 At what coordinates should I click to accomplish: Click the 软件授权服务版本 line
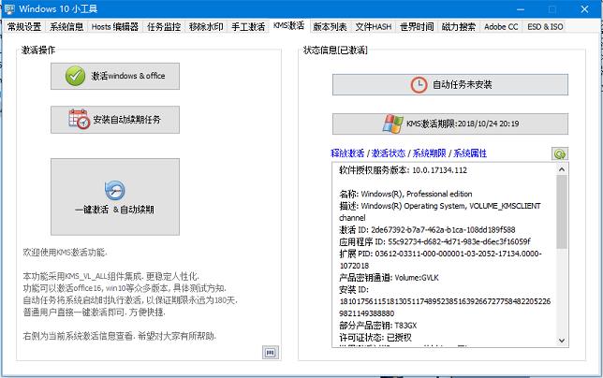tap(403, 170)
